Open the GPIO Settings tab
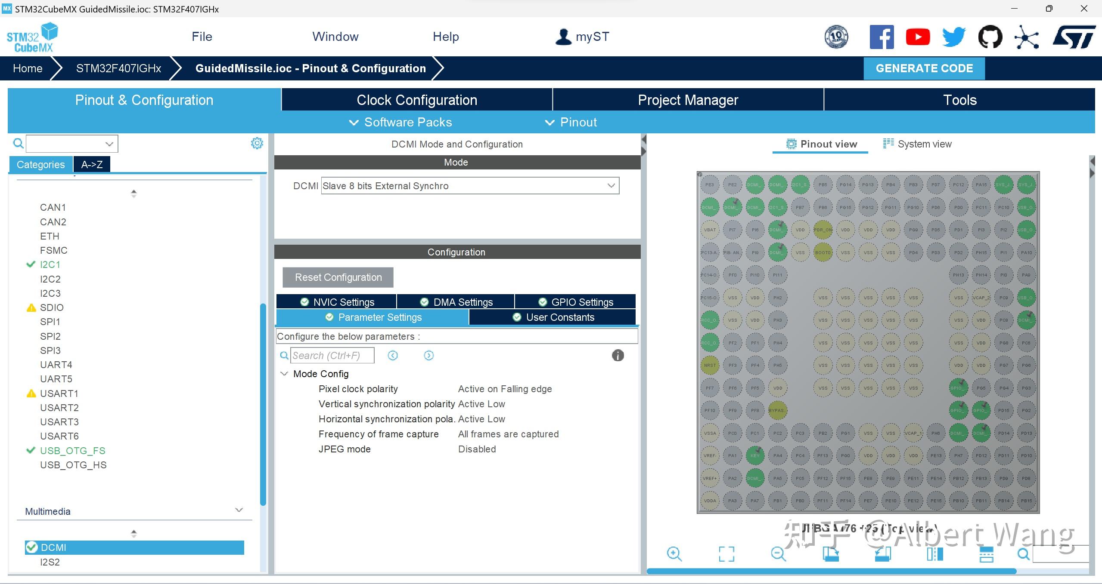This screenshot has height=584, width=1102. [x=575, y=302]
